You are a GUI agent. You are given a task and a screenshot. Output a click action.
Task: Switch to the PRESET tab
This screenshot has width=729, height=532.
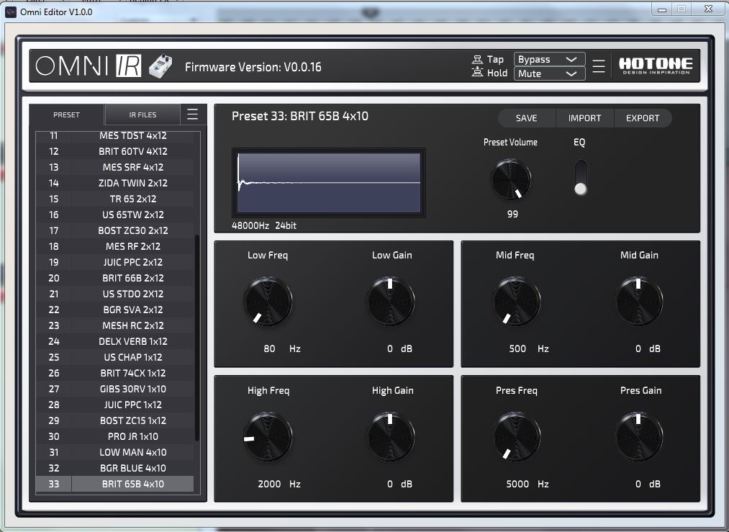click(65, 114)
